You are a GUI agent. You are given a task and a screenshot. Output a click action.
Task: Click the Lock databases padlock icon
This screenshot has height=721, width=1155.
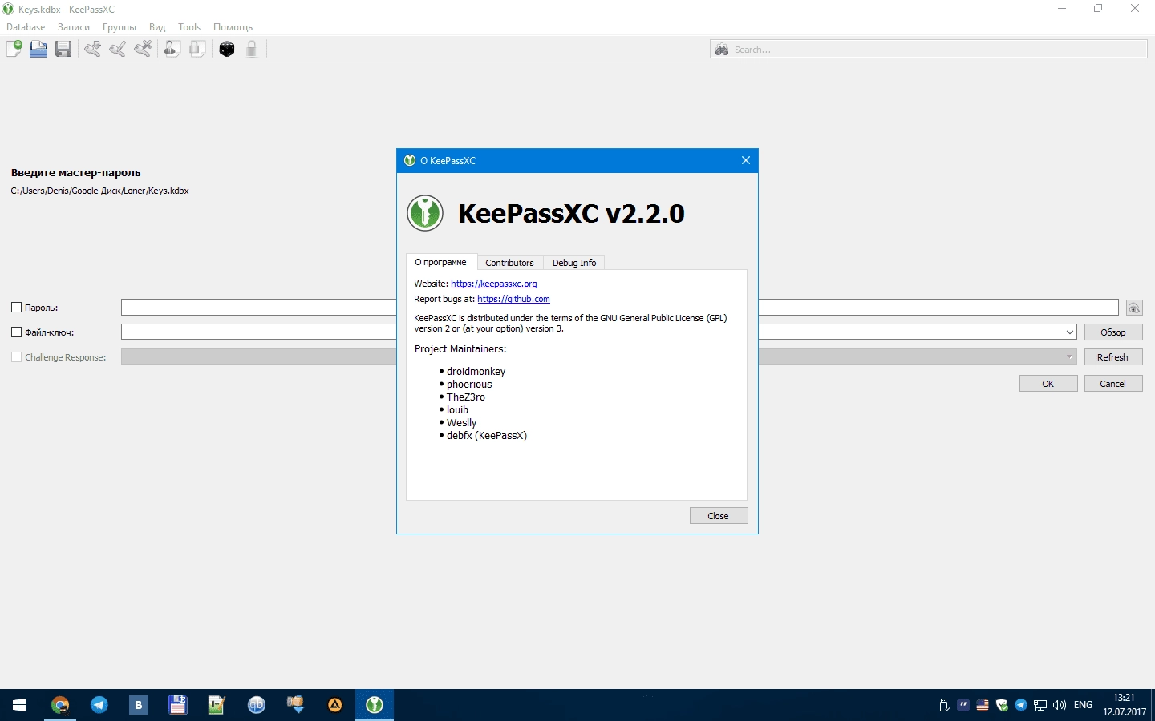[x=252, y=49]
